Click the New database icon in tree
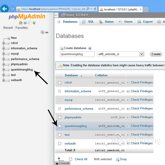Viewport: 165px width, 165px height. [8, 38]
